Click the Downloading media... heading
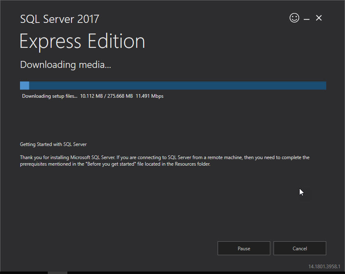 (66, 65)
